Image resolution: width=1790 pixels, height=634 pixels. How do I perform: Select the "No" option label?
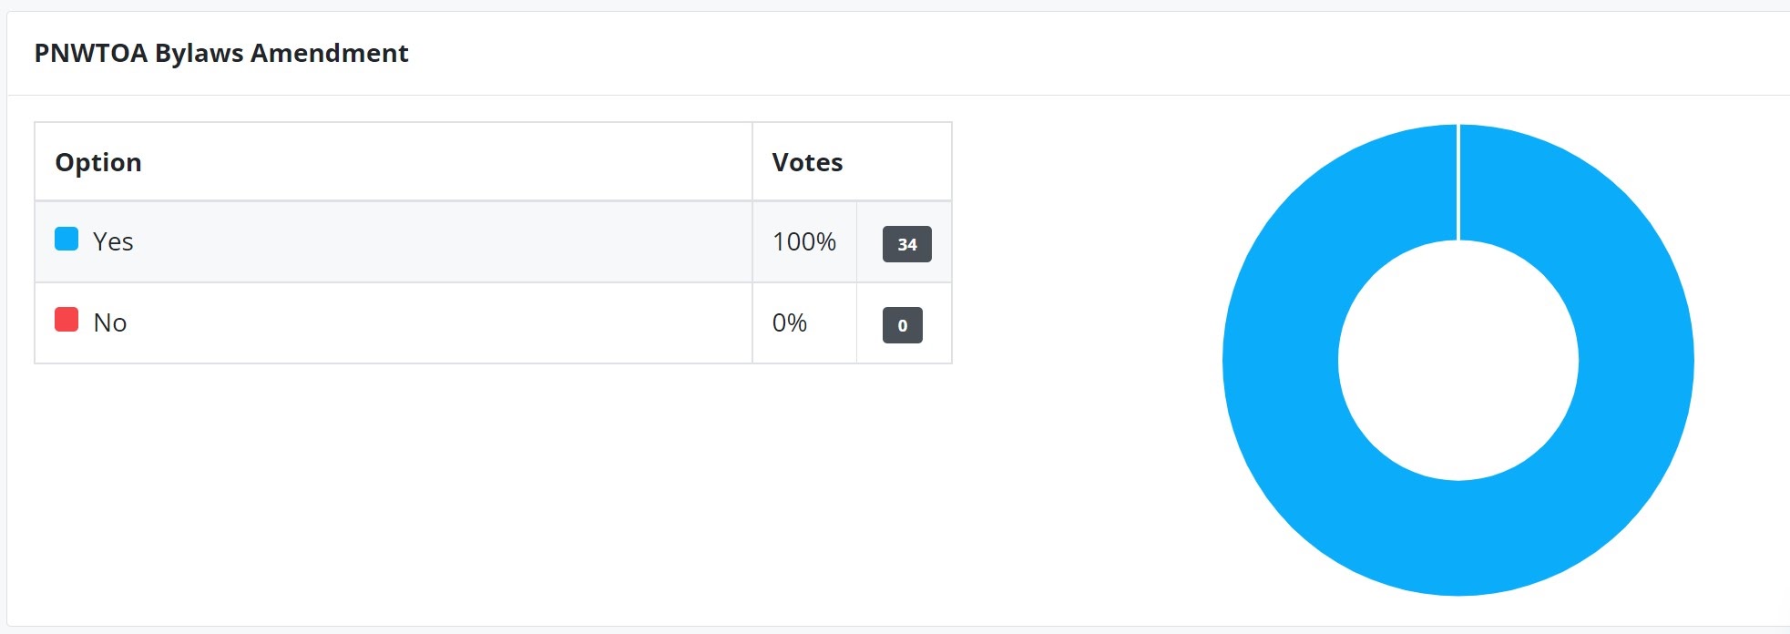point(110,322)
